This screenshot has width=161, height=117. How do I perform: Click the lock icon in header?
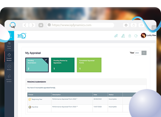point(130,36)
